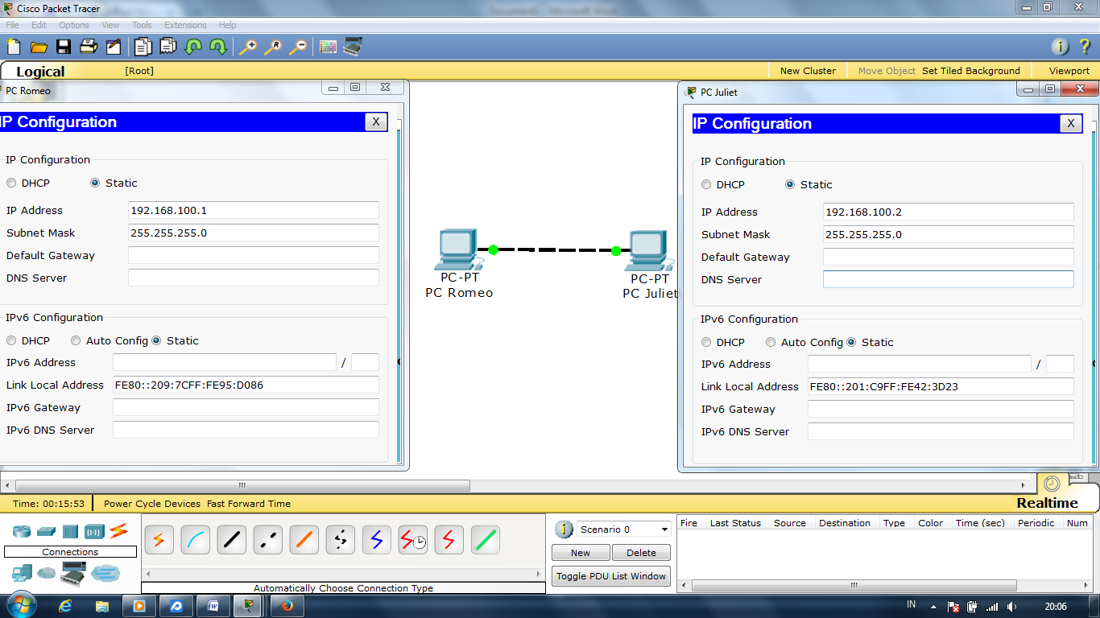Click the Copy toolbar icon
The image size is (1100, 618).
(143, 47)
